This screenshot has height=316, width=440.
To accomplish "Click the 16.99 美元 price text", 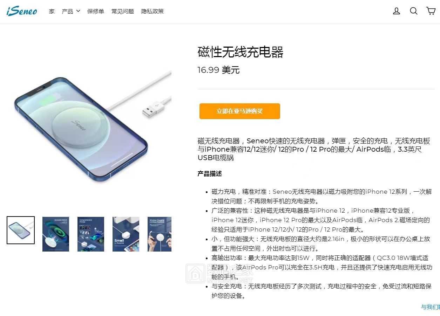I will (x=218, y=70).
